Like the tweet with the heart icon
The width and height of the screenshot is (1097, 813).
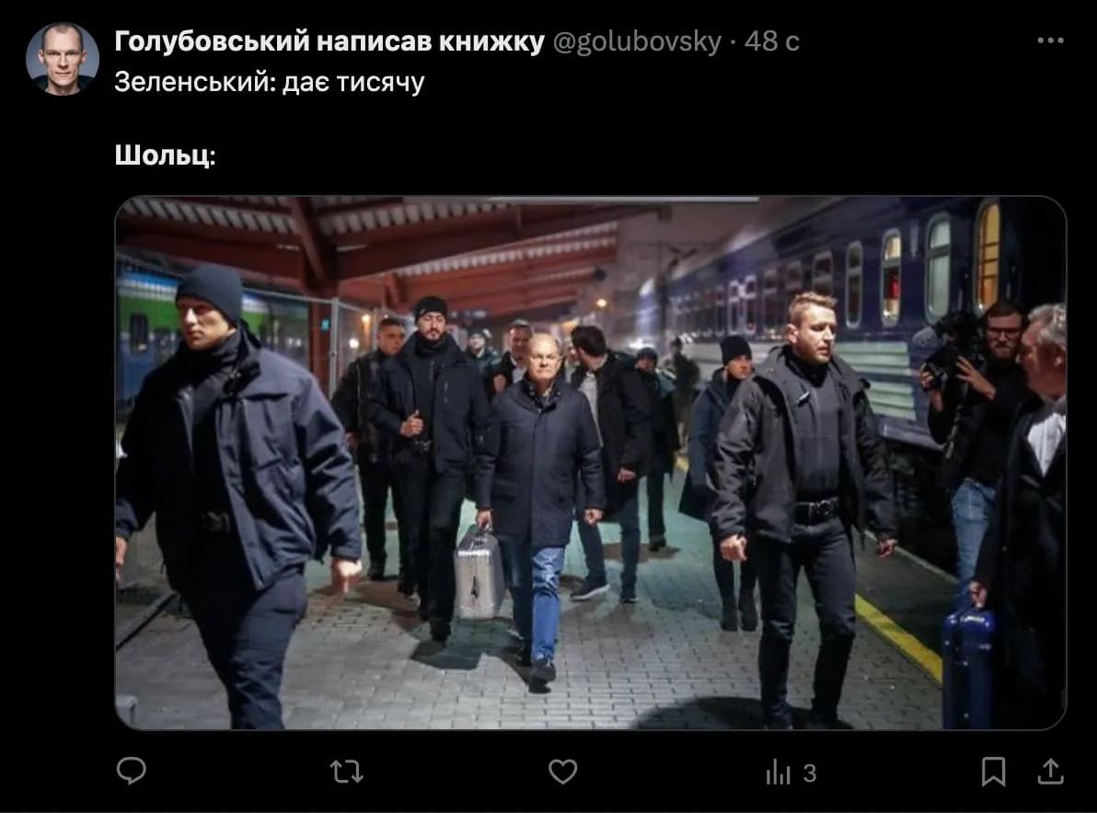coord(562,772)
